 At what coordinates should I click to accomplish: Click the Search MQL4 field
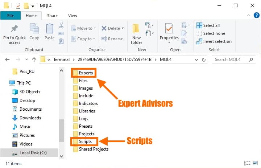[x=234, y=60]
